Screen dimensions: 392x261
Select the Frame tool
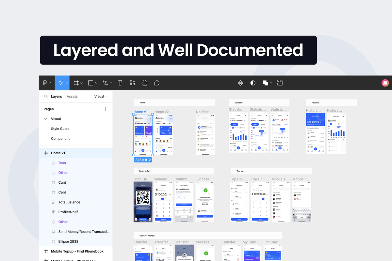76,83
